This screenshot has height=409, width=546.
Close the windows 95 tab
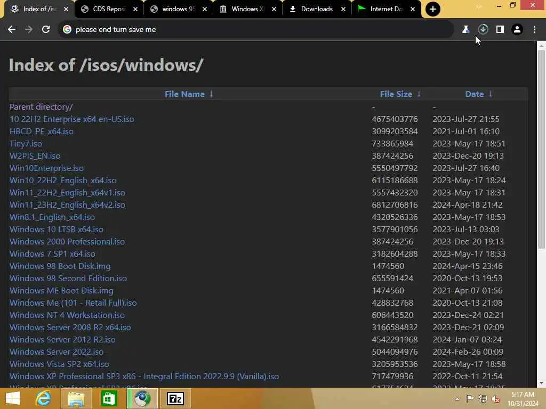point(205,9)
